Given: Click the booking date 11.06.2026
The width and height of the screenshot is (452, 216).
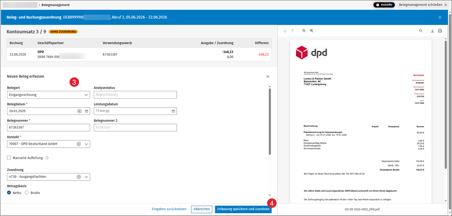Looking at the screenshot, I should tap(18, 54).
